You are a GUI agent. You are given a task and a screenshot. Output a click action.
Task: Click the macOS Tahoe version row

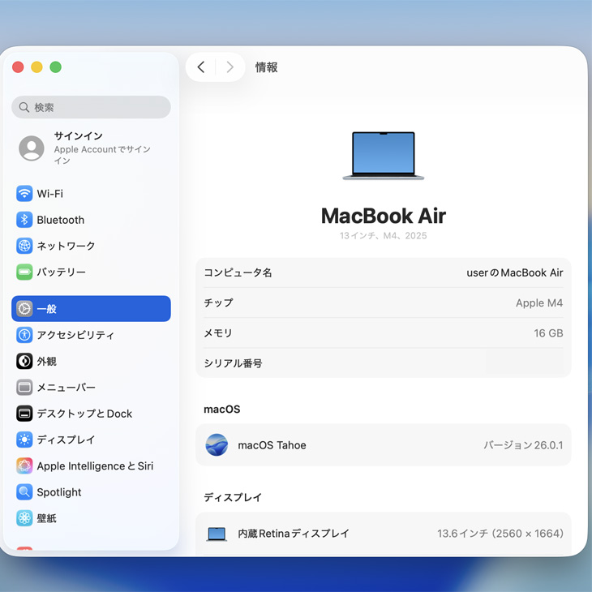383,445
